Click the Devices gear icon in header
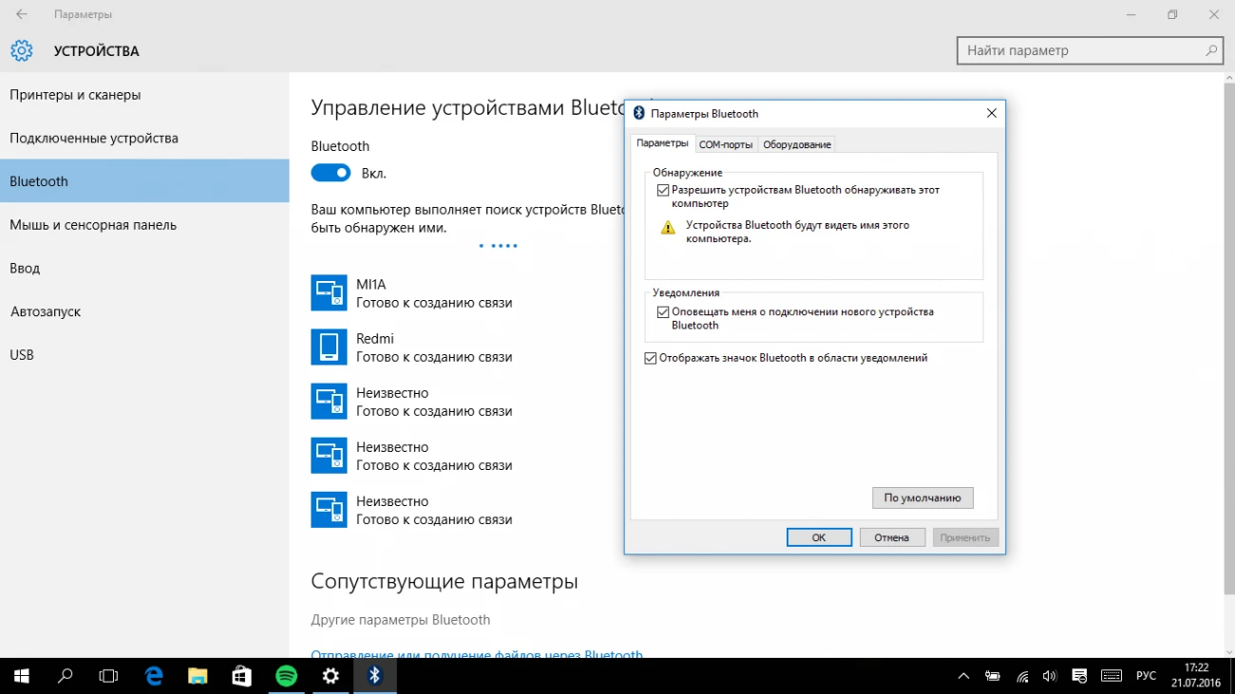 [x=21, y=50]
